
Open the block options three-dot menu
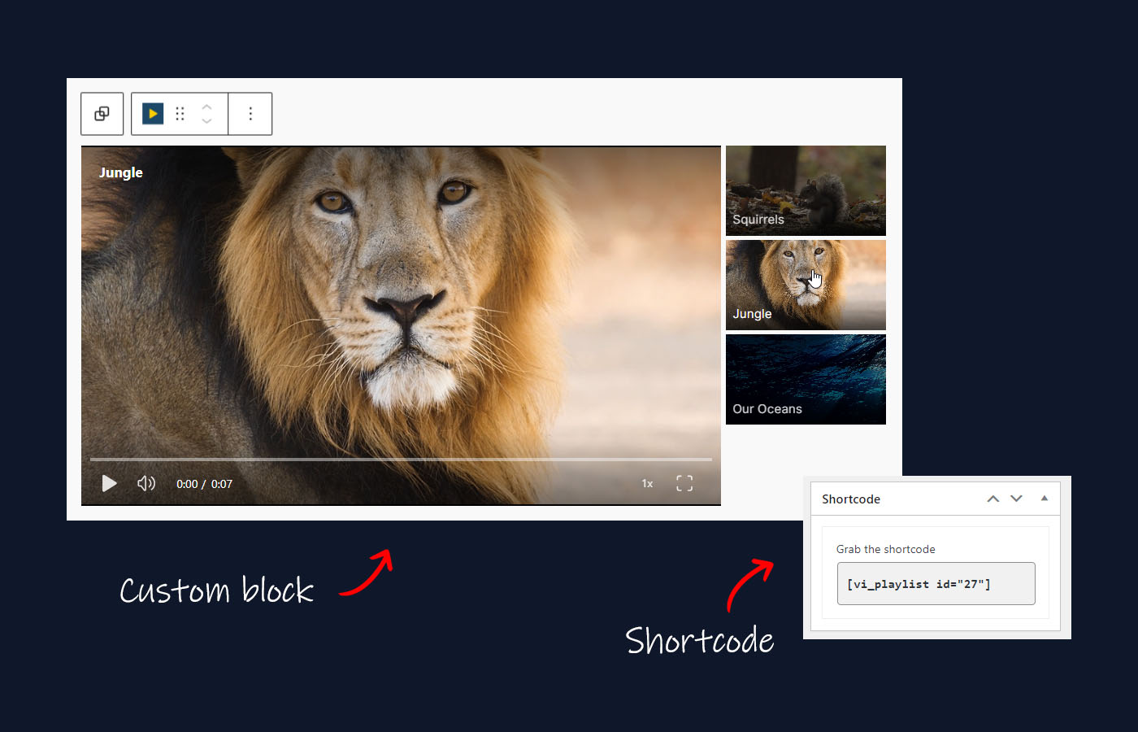click(x=250, y=114)
